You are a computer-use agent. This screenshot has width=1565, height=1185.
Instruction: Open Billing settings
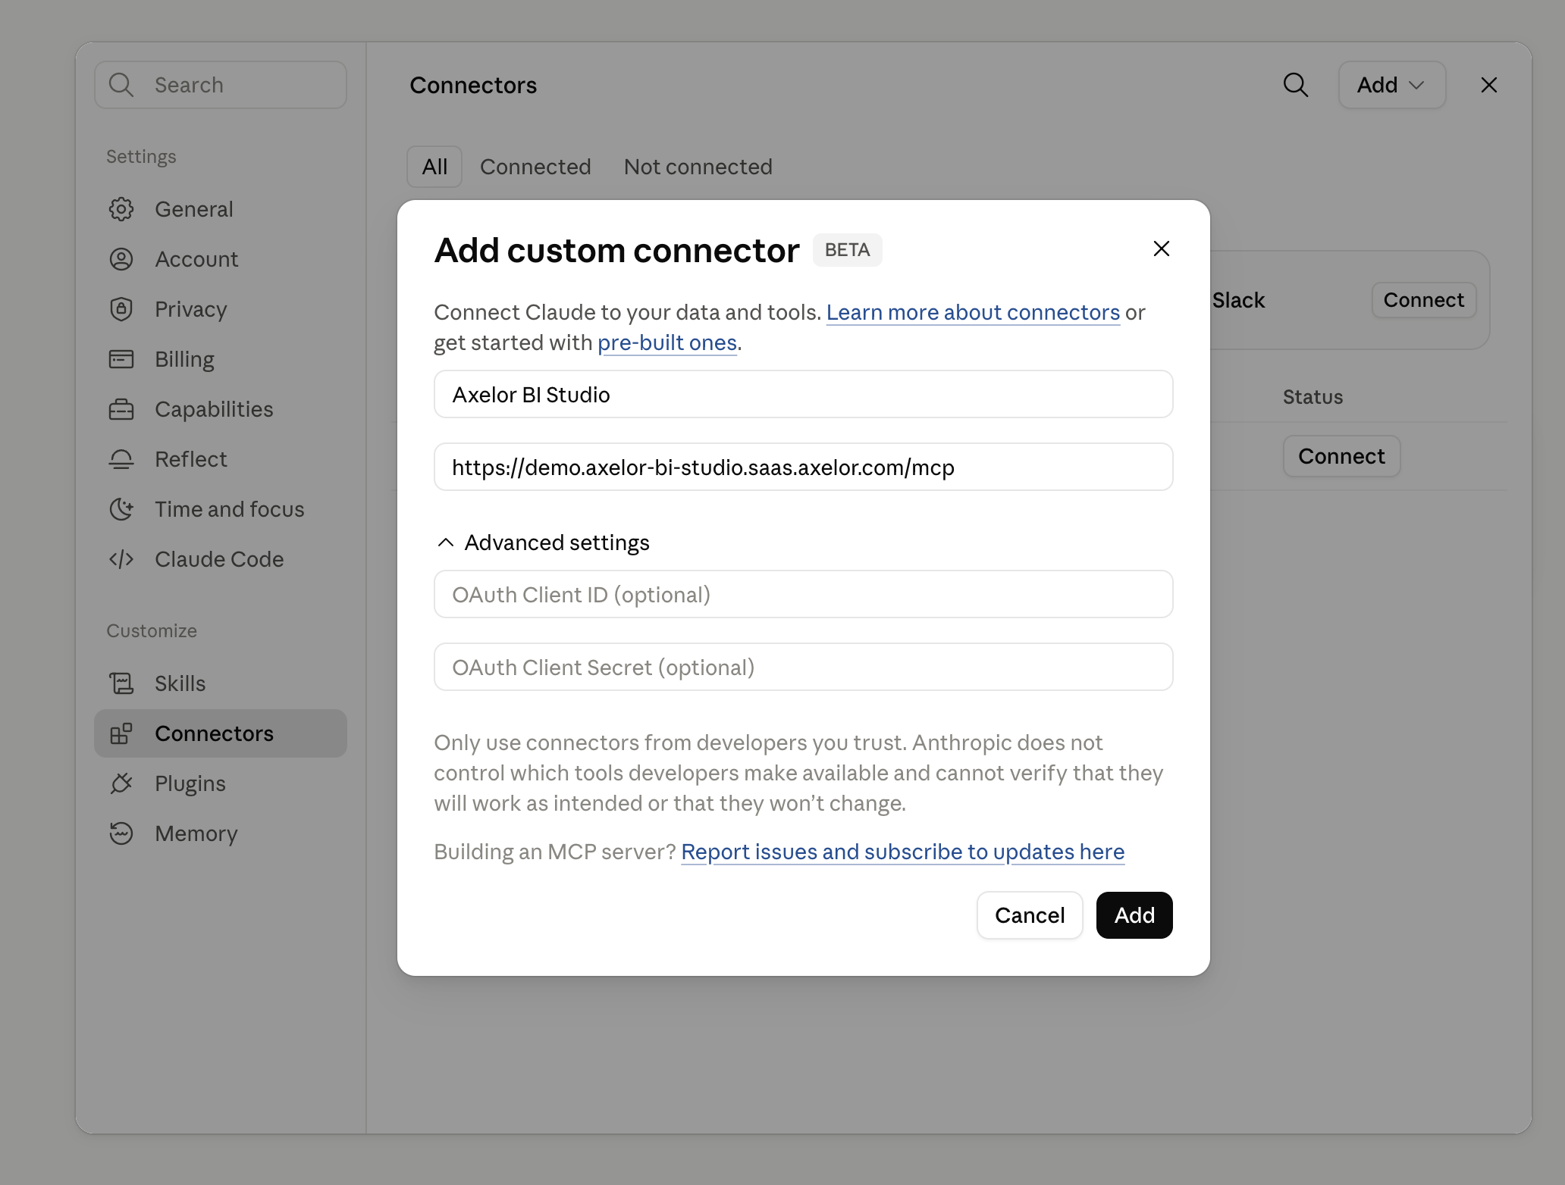click(221, 359)
